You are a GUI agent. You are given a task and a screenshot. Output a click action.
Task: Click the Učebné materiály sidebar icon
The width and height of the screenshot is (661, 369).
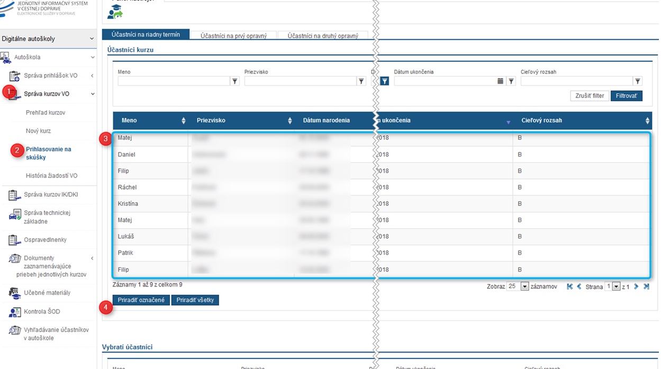14,293
